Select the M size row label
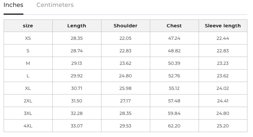The width and height of the screenshot is (253, 137). [x=28, y=63]
